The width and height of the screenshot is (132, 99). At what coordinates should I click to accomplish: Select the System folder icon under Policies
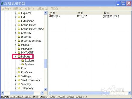pyautogui.click(x=23, y=64)
